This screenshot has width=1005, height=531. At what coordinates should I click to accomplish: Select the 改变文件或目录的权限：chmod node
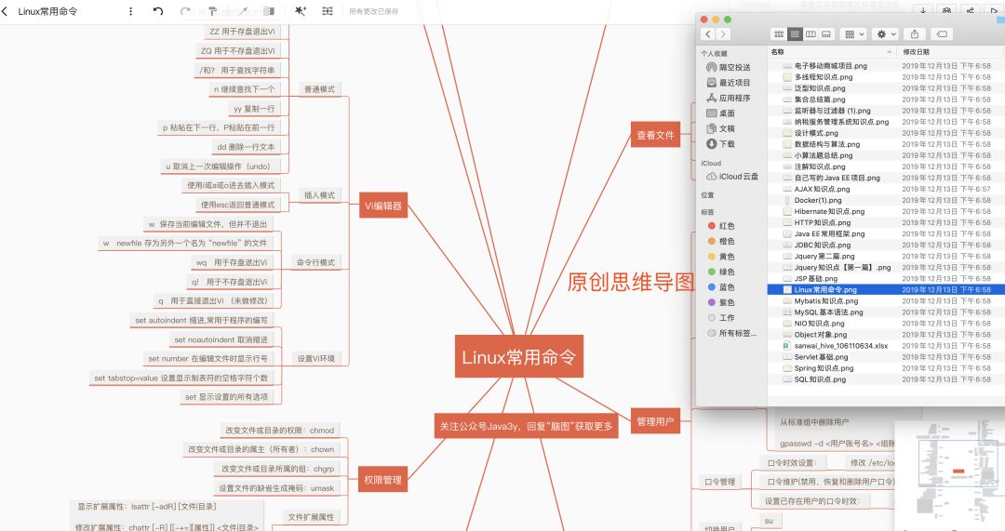coord(279,431)
